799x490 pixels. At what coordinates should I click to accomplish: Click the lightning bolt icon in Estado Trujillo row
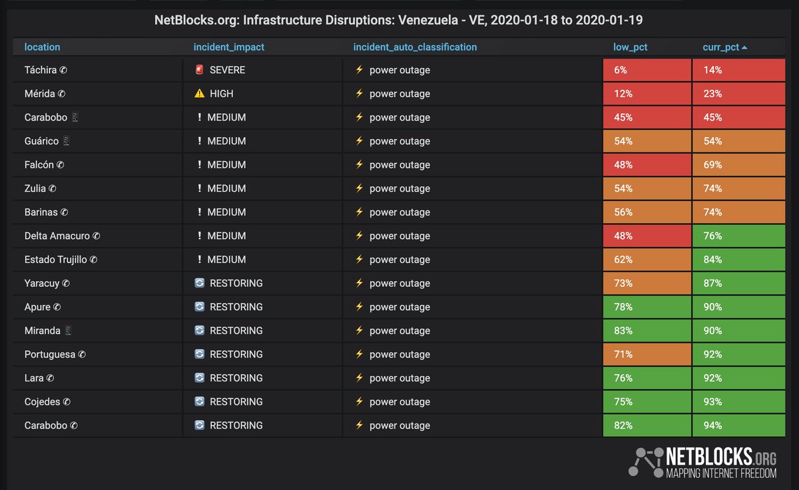tap(359, 259)
